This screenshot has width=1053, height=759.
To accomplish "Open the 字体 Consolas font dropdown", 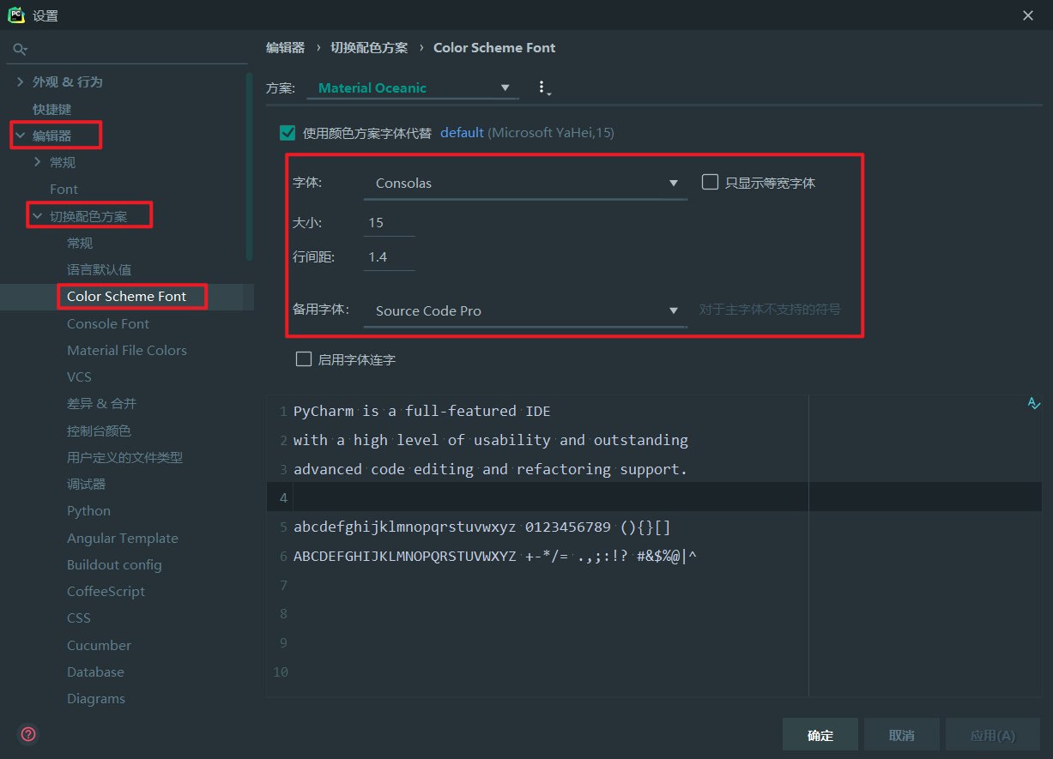I will point(525,183).
